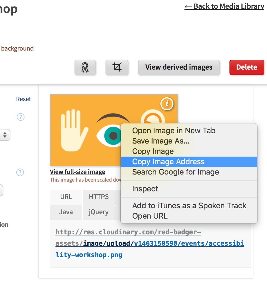The height and width of the screenshot is (286, 267).
Task: Click the View derived images button
Action: tap(179, 67)
